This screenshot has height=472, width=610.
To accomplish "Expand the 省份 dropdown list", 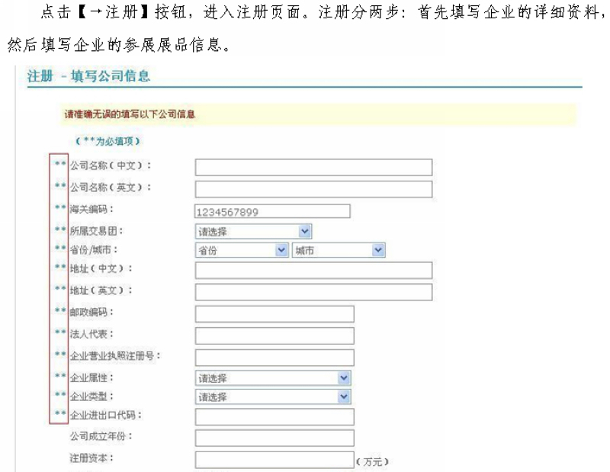I will point(241,250).
